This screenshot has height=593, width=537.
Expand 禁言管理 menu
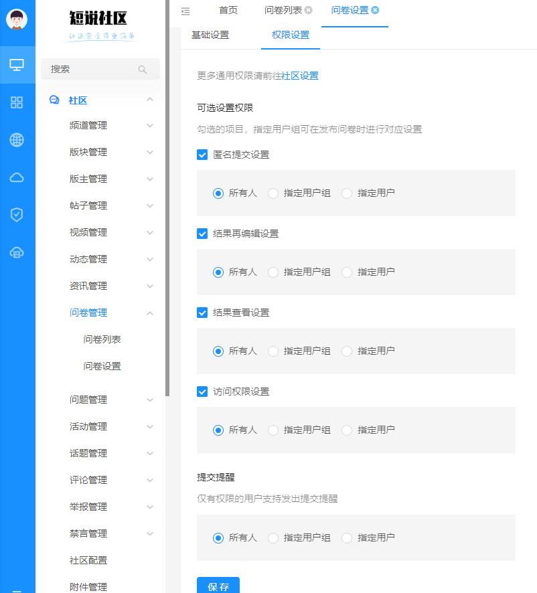[150, 533]
